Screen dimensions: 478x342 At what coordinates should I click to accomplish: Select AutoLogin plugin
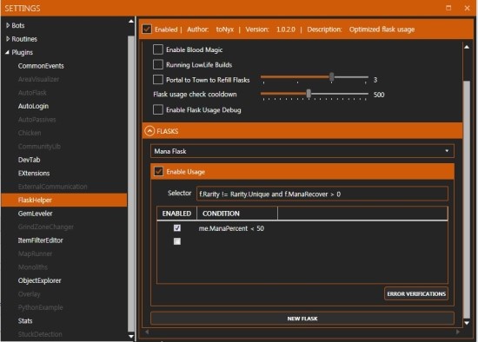pyautogui.click(x=33, y=106)
